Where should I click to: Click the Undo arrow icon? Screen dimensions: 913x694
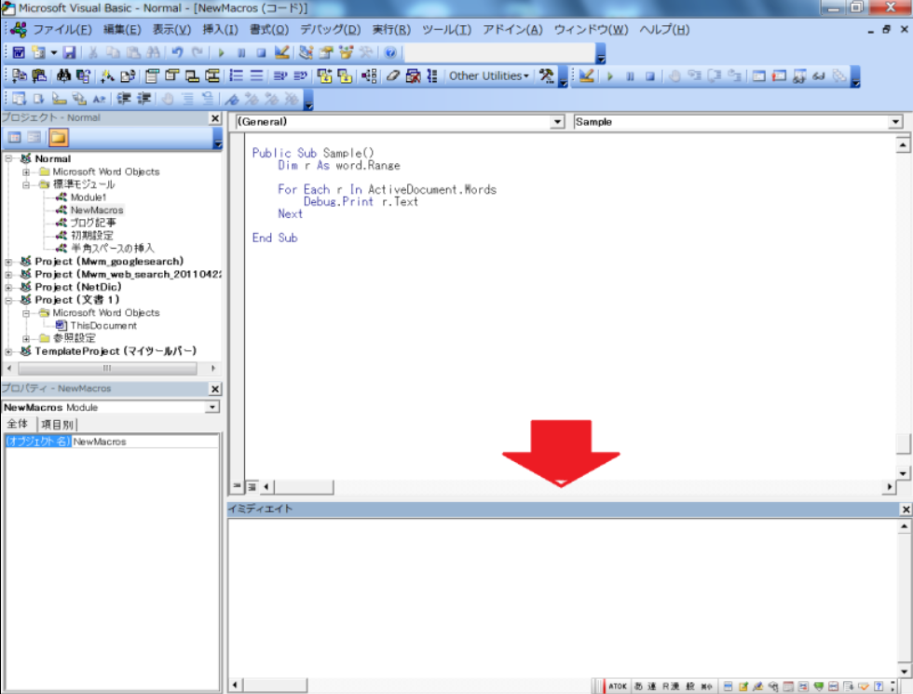tap(177, 53)
